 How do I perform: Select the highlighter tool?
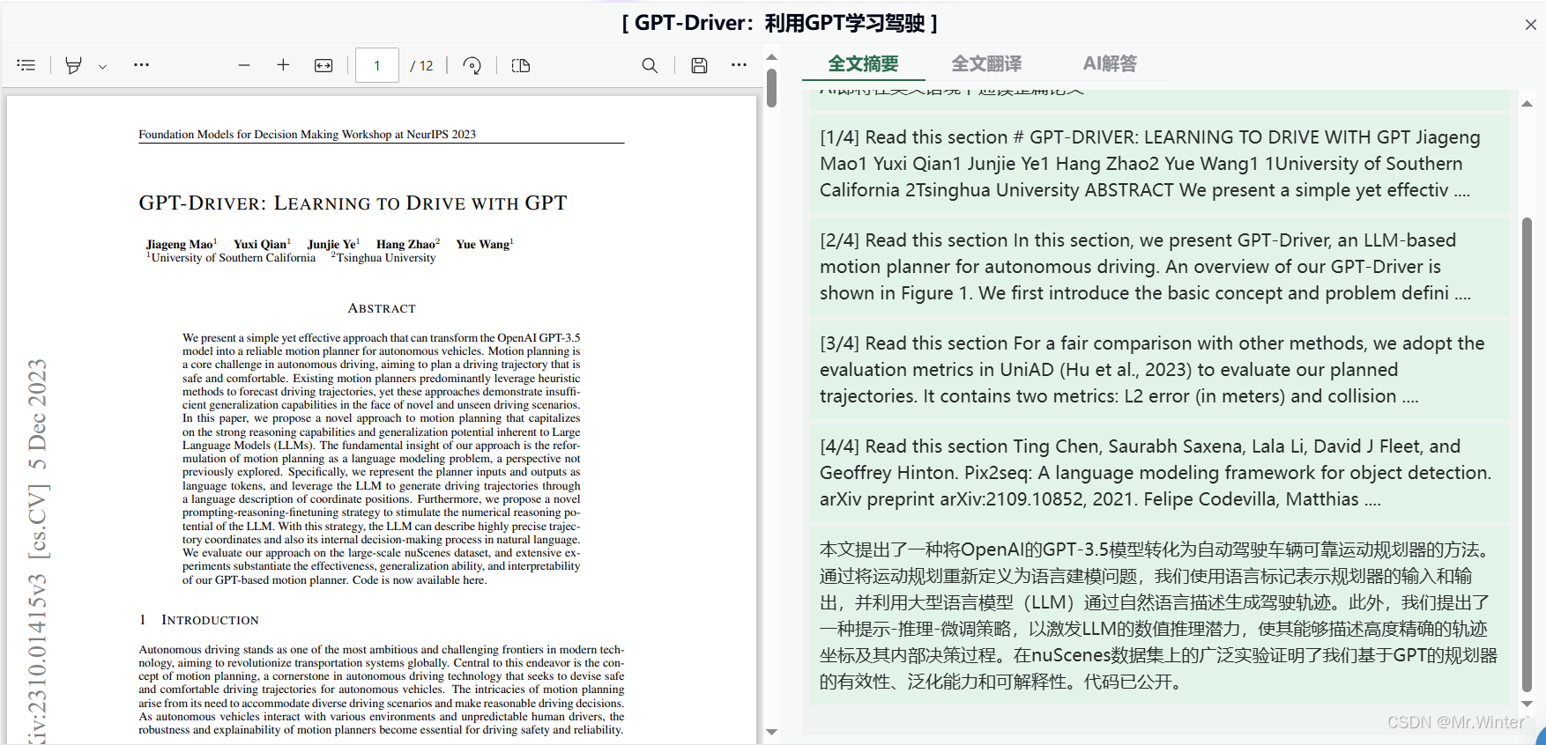pos(74,65)
